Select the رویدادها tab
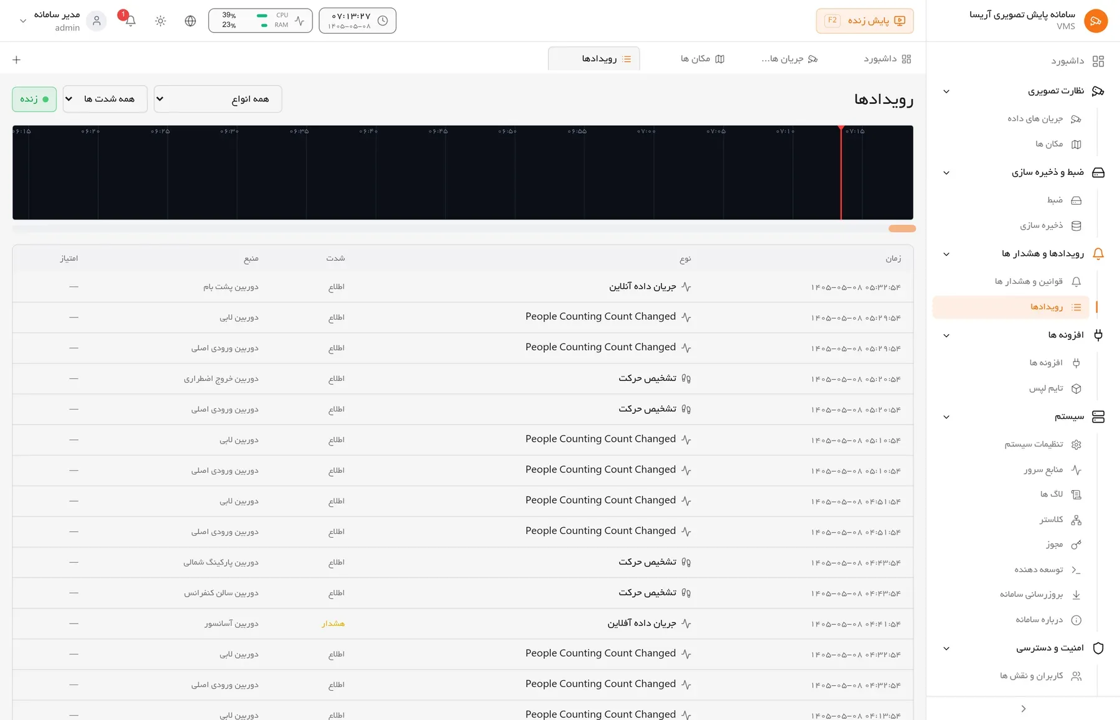The image size is (1120, 720). click(x=594, y=58)
